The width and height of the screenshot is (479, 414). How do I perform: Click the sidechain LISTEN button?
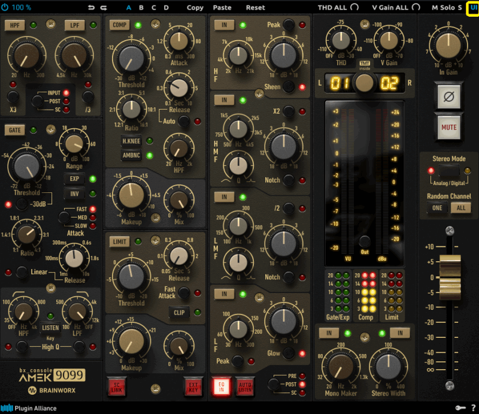point(50,328)
